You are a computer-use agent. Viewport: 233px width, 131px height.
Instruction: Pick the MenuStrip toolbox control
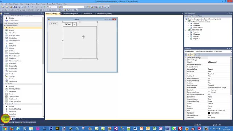click(x=13, y=111)
